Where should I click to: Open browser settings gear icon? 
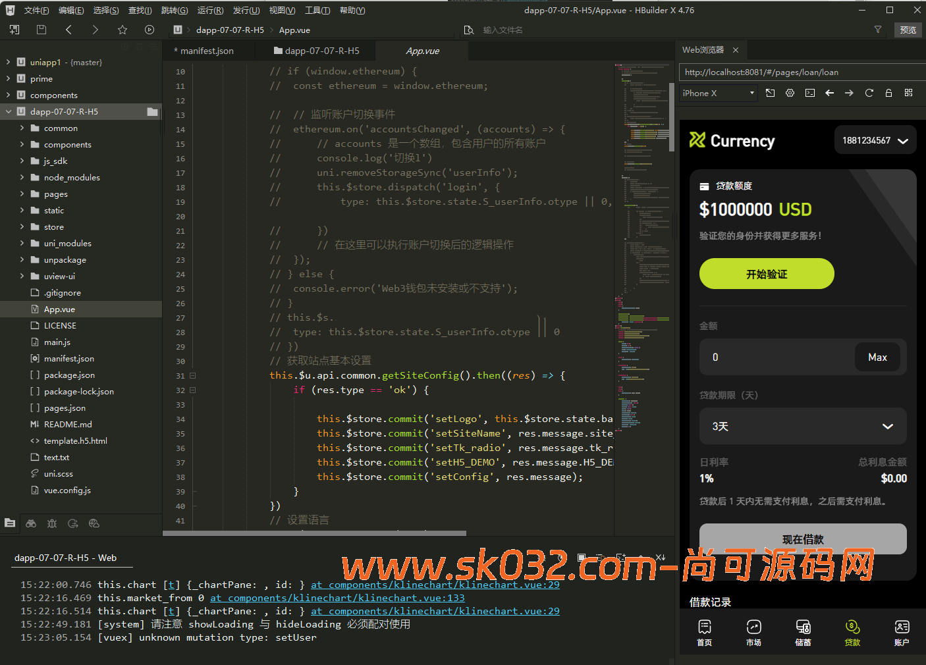coord(790,93)
